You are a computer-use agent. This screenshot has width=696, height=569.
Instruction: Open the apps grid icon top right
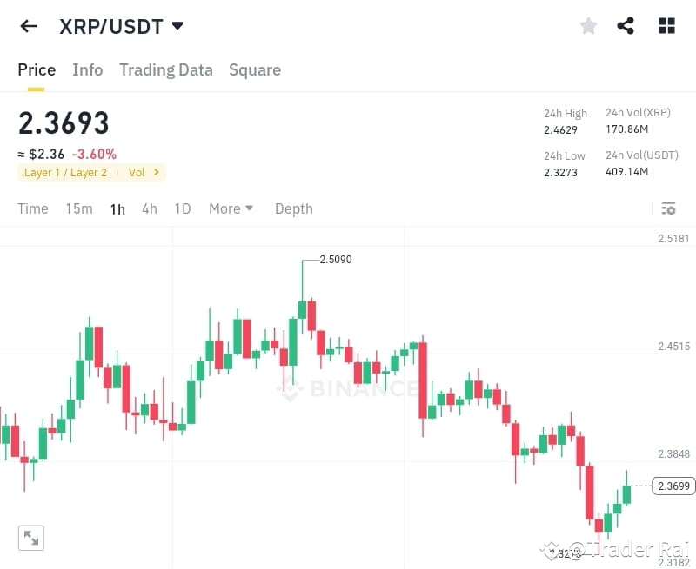tap(666, 26)
